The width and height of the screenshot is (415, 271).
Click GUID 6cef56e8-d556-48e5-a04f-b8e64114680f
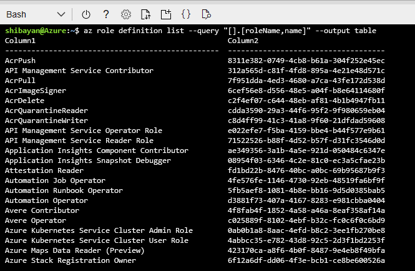click(x=306, y=91)
